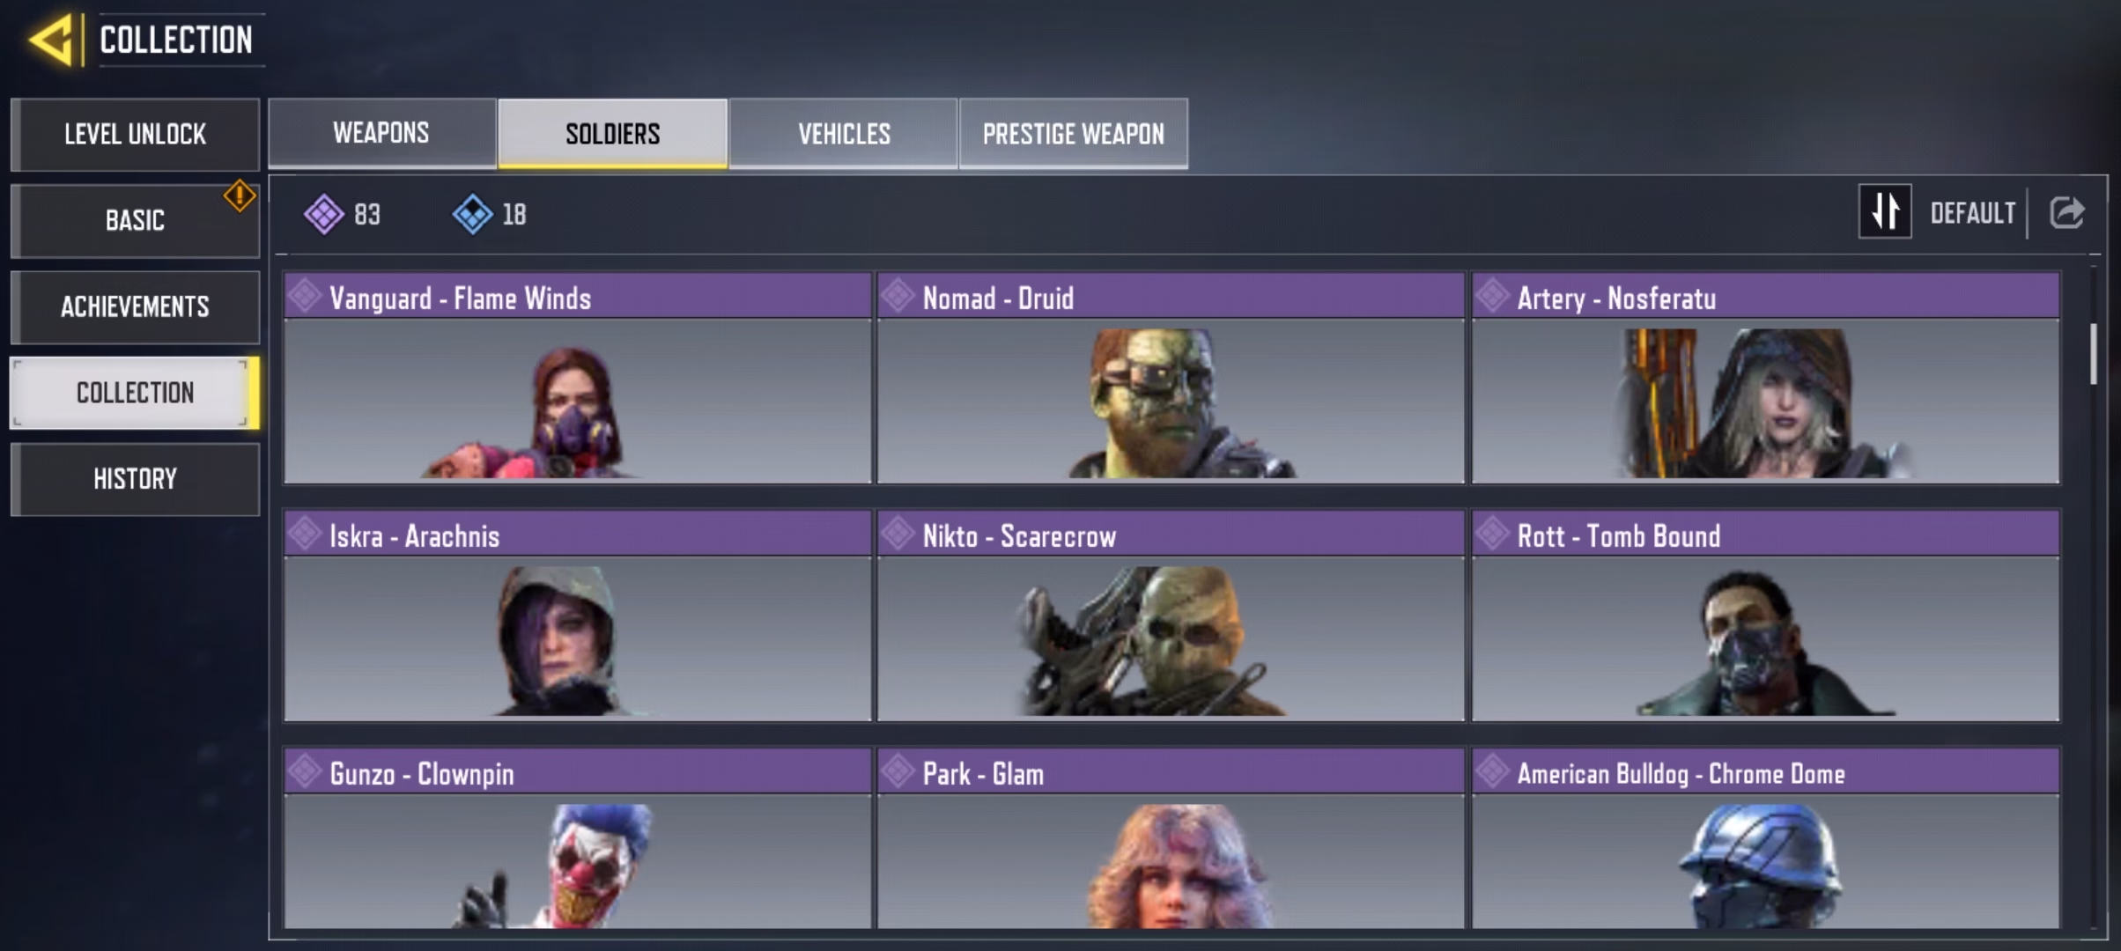
Task: Click the blue rare rarity count icon
Action: click(x=472, y=214)
